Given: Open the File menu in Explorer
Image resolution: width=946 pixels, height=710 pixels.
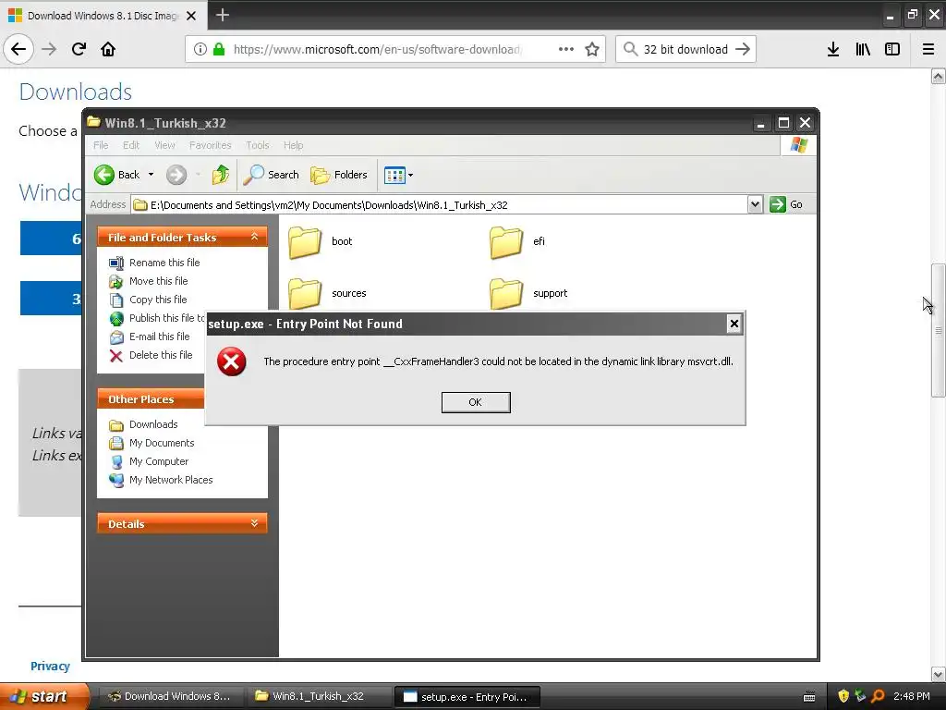Looking at the screenshot, I should [101, 145].
